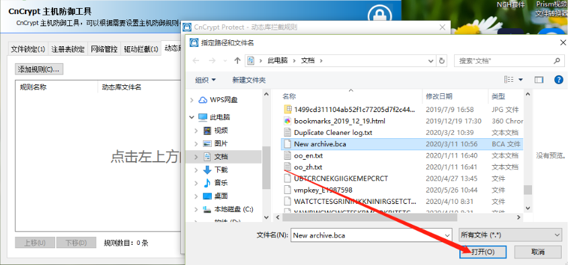The image size is (569, 265).
Task: Click navigation pane scroll up arrow
Action: pos(266,95)
